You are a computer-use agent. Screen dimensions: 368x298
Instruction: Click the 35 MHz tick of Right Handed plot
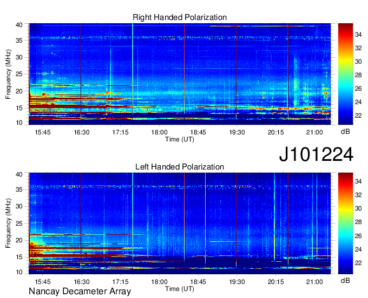coord(19,40)
